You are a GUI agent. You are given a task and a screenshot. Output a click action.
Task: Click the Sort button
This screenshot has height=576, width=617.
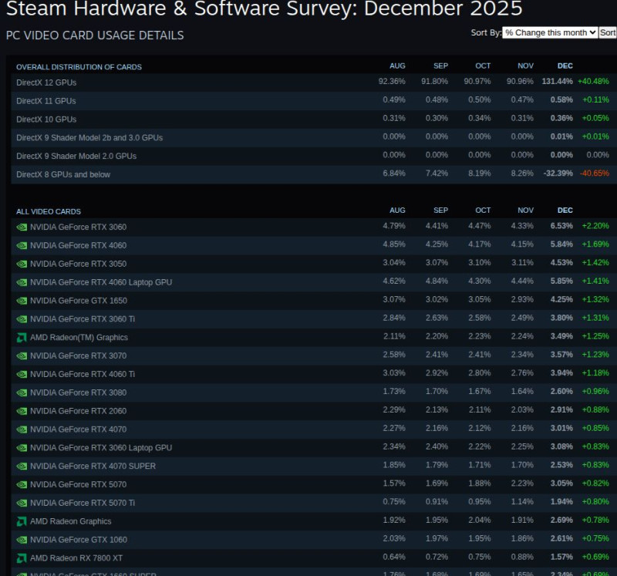tap(607, 32)
